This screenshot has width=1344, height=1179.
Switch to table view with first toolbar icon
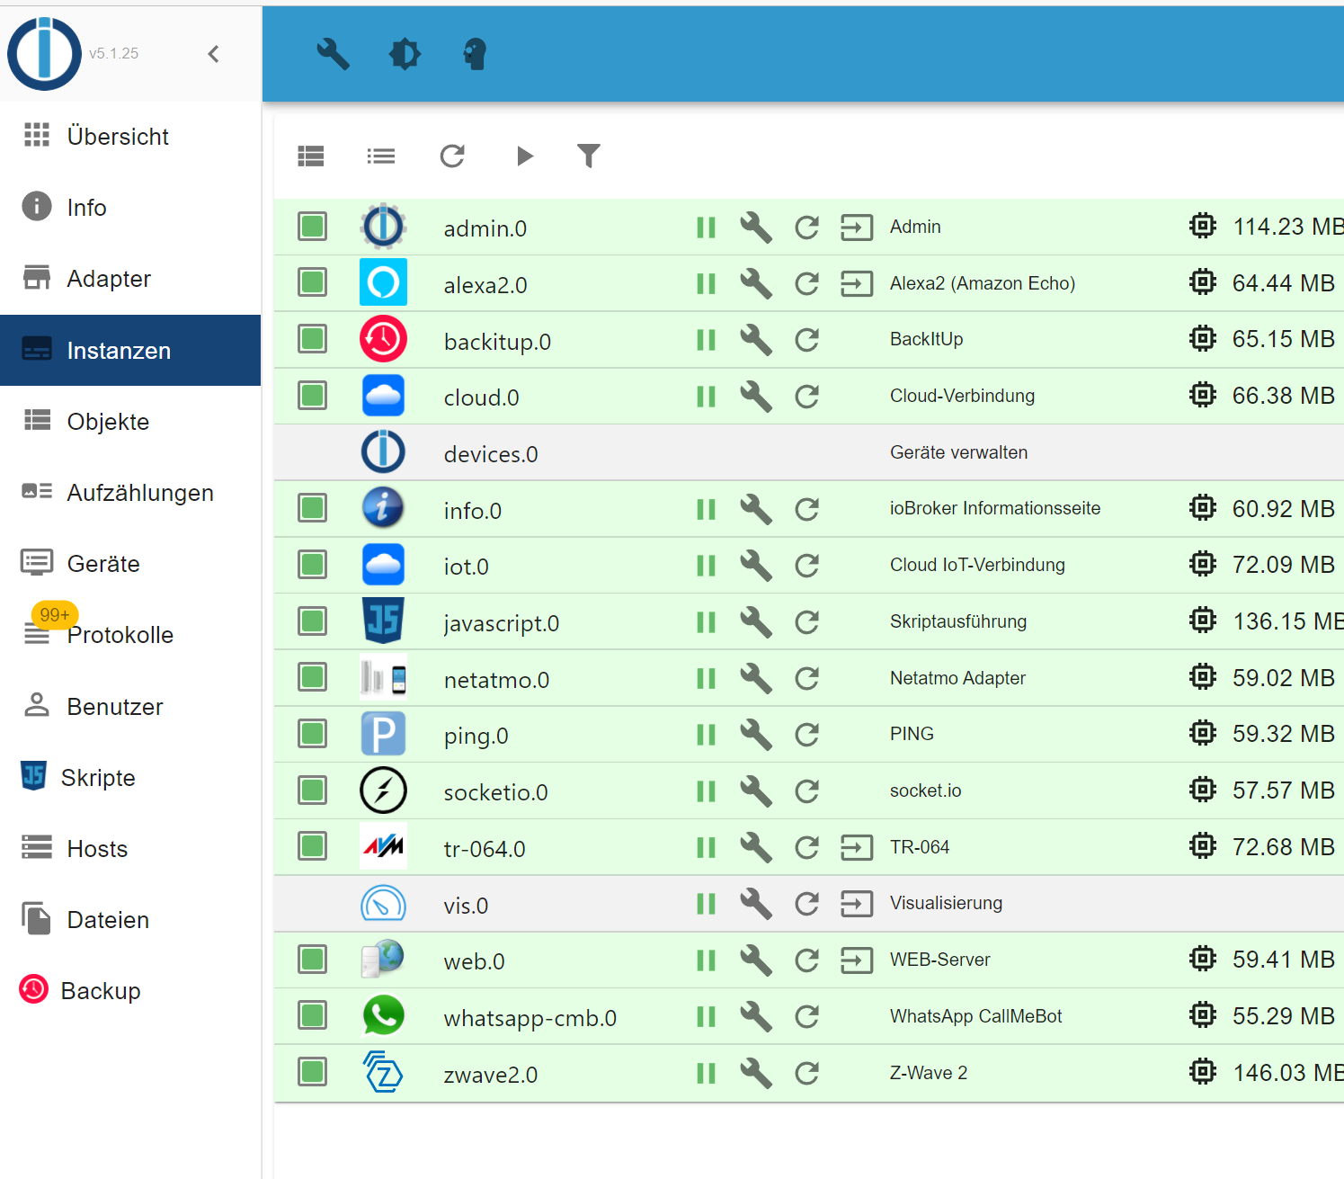(311, 156)
